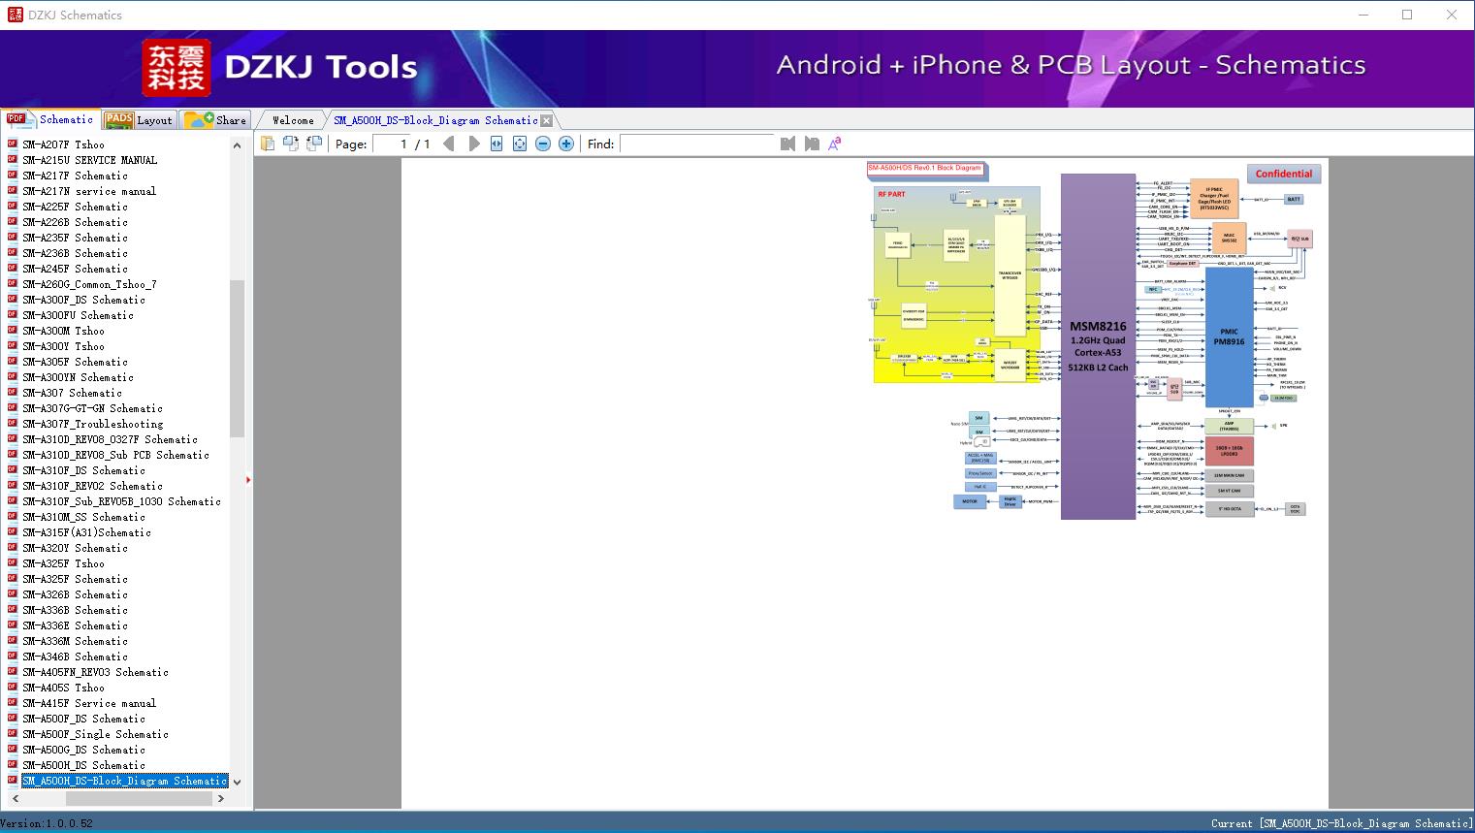Click the vertical scrollbar thumb in file list

coord(237,359)
